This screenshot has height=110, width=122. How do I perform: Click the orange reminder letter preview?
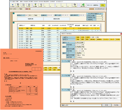point(22,79)
